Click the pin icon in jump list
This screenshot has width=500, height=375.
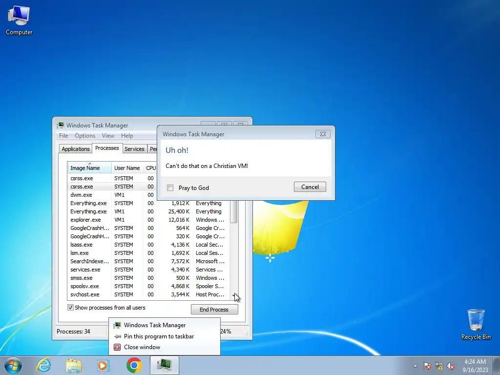[117, 336]
